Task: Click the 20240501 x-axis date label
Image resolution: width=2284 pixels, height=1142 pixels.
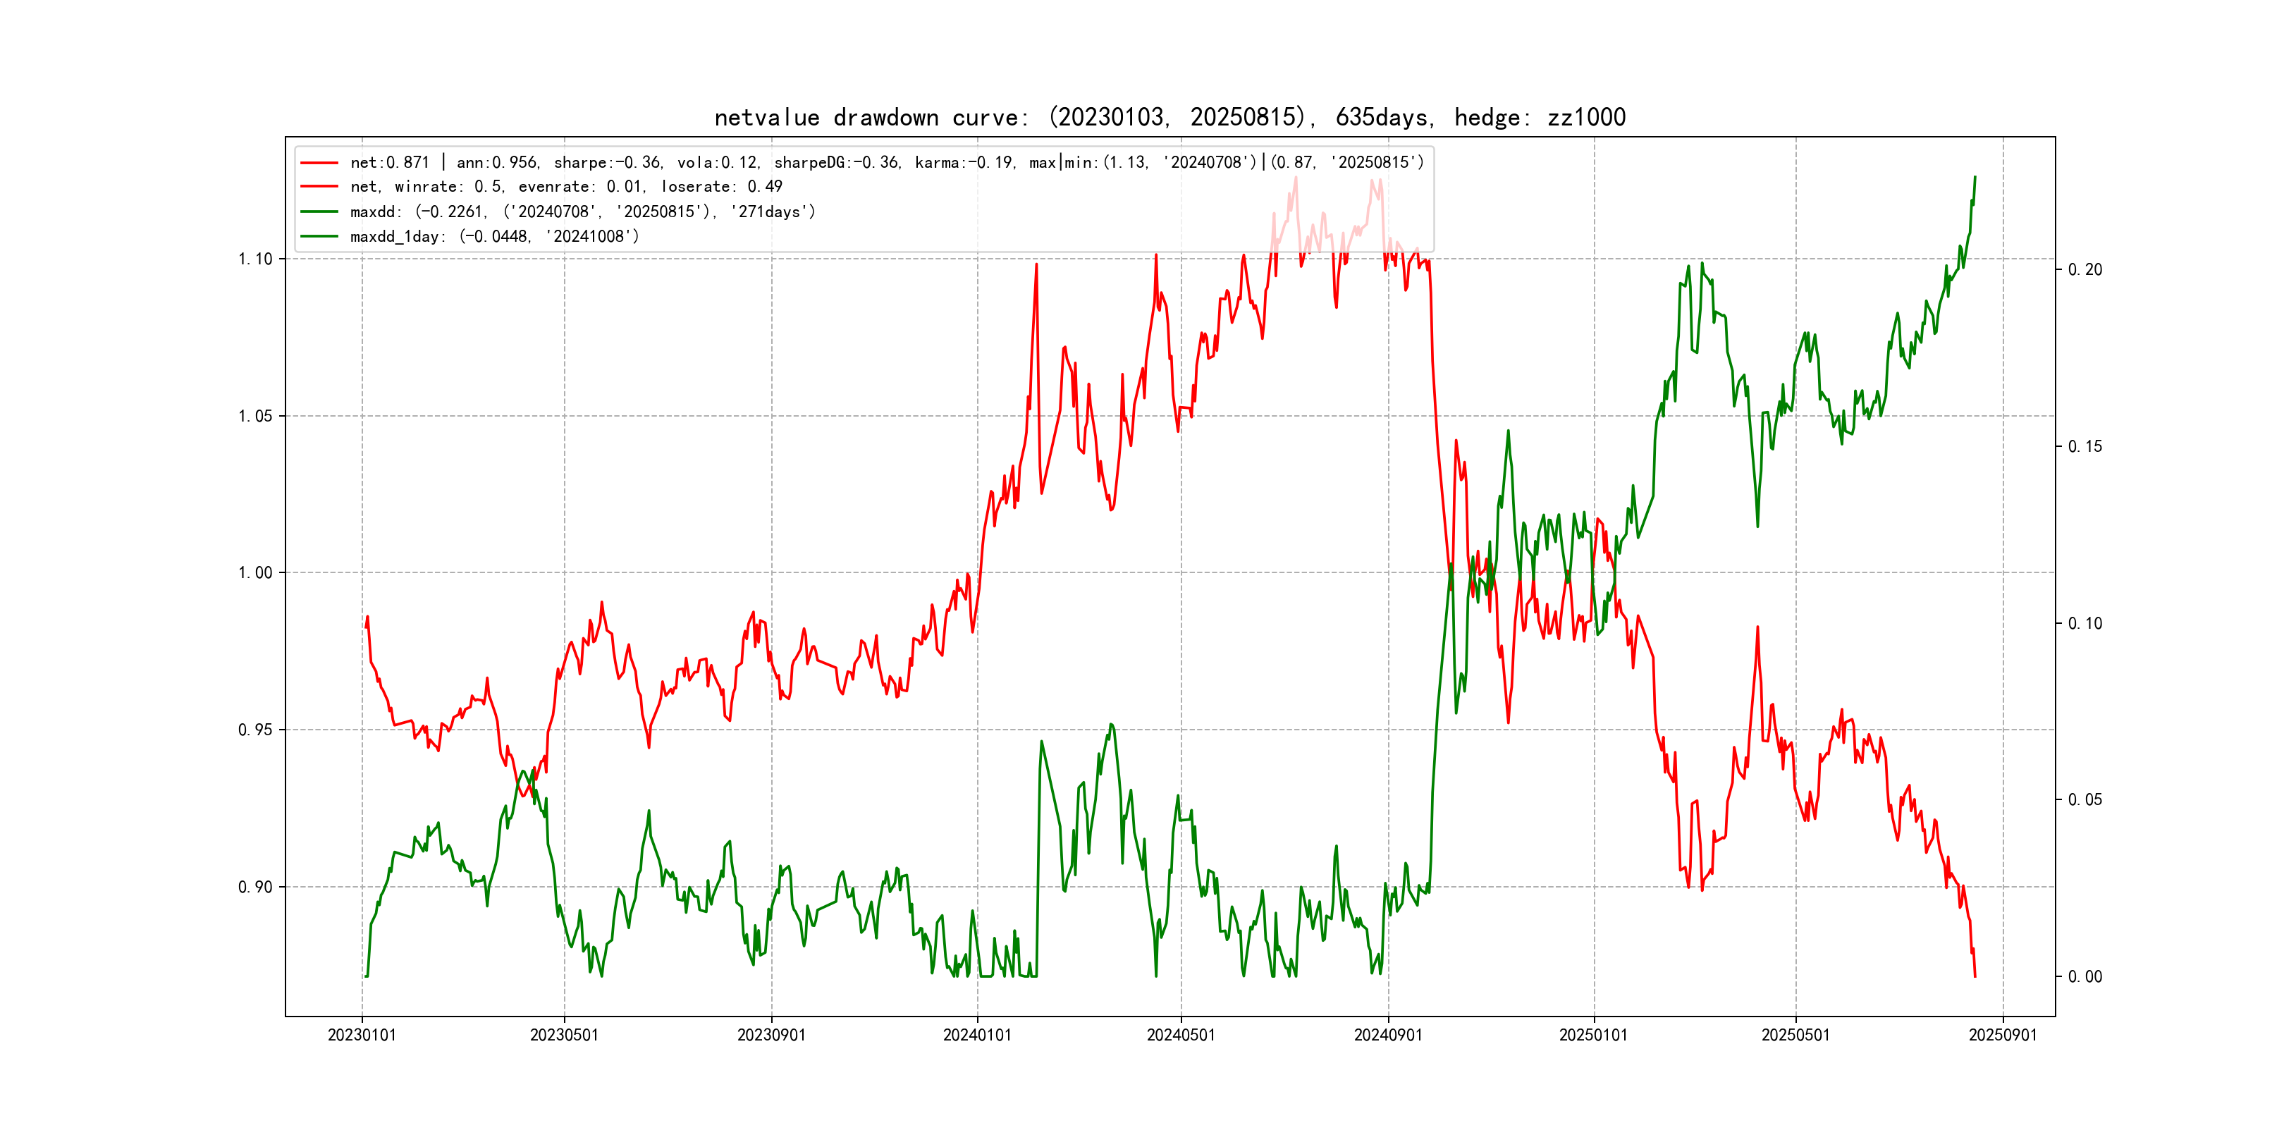Action: click(1181, 1036)
